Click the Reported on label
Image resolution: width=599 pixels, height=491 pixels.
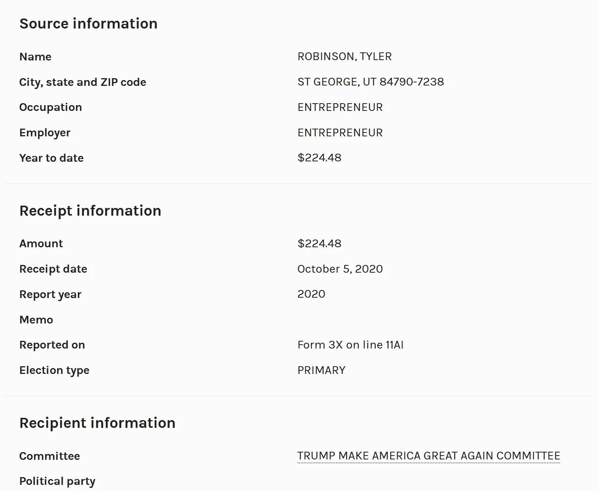52,345
